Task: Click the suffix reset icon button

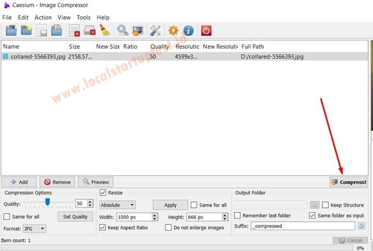Action: [362, 226]
